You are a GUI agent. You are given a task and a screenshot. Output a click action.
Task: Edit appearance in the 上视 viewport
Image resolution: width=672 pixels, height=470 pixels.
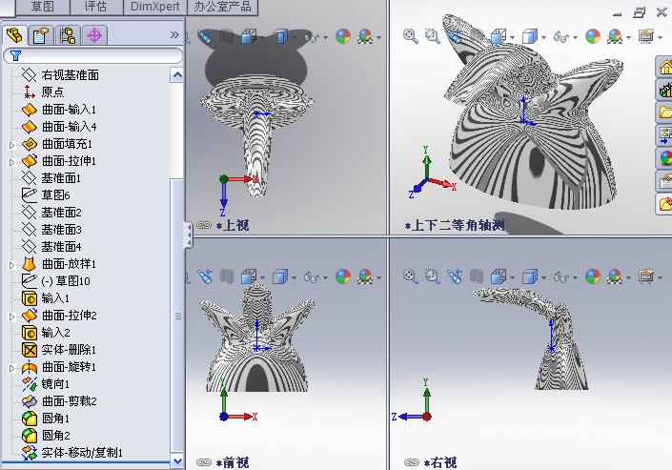pos(343,36)
